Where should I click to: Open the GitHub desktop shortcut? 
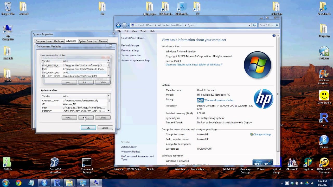[8, 164]
